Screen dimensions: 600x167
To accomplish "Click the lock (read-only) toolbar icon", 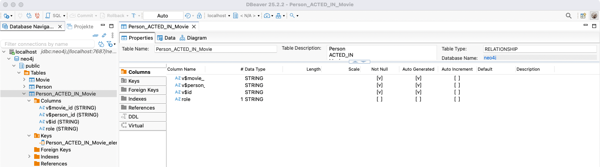I will (x=199, y=16).
